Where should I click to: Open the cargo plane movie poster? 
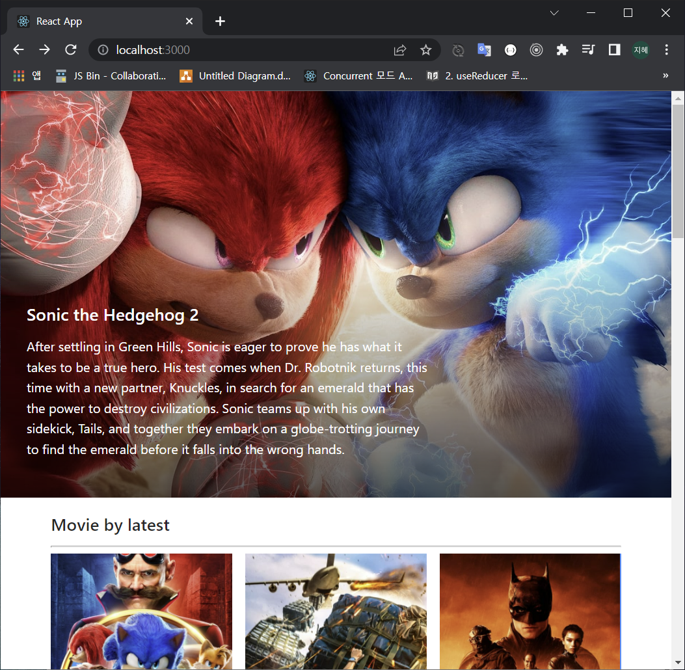[336, 611]
